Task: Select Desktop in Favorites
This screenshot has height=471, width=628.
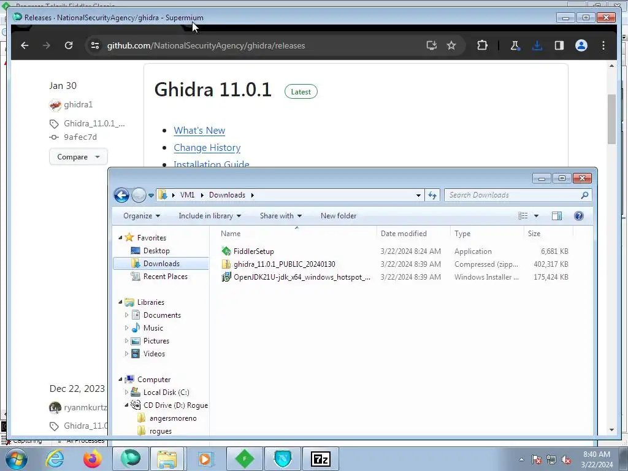Action: [x=156, y=251]
